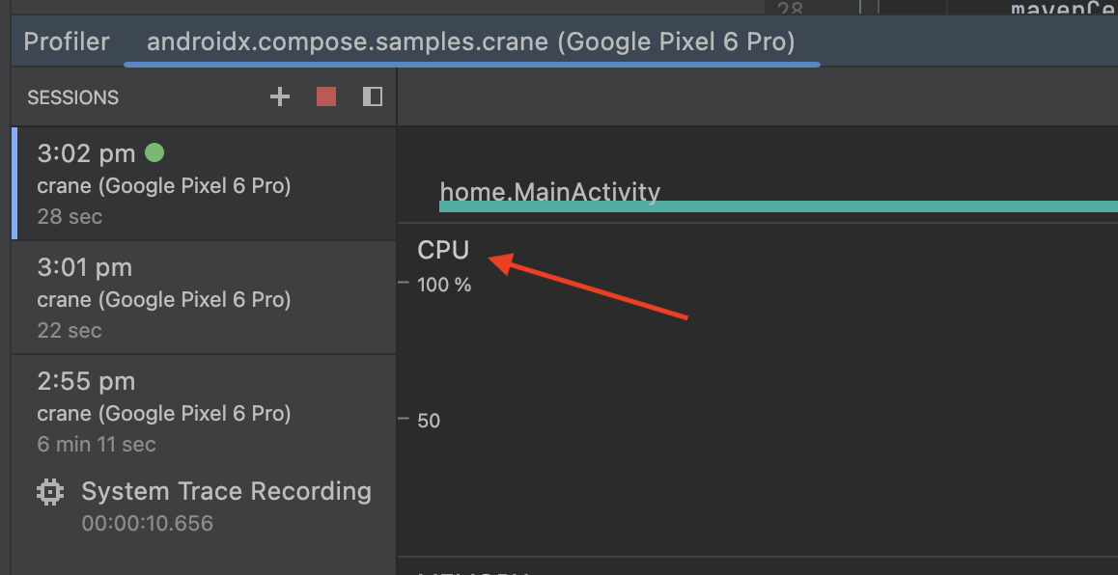Switch to the crane (Google Pixel 6 Pro) tab
1118x575 pixels.
pos(470,41)
